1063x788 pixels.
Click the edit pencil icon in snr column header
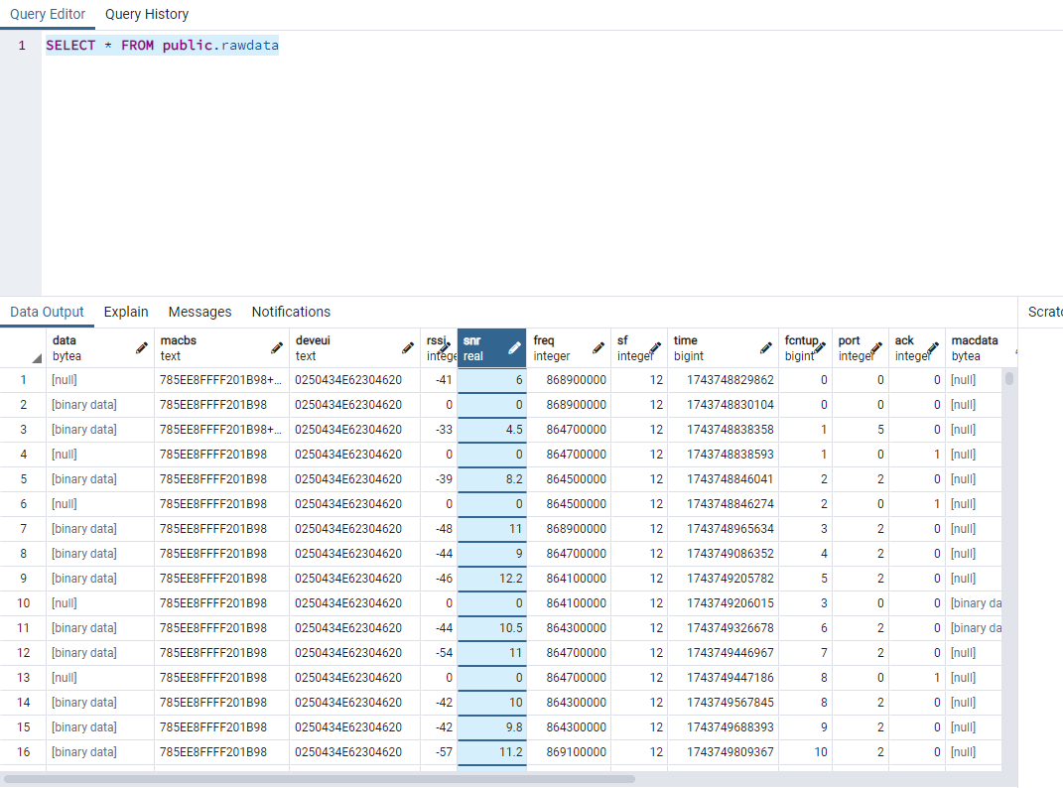tap(514, 348)
